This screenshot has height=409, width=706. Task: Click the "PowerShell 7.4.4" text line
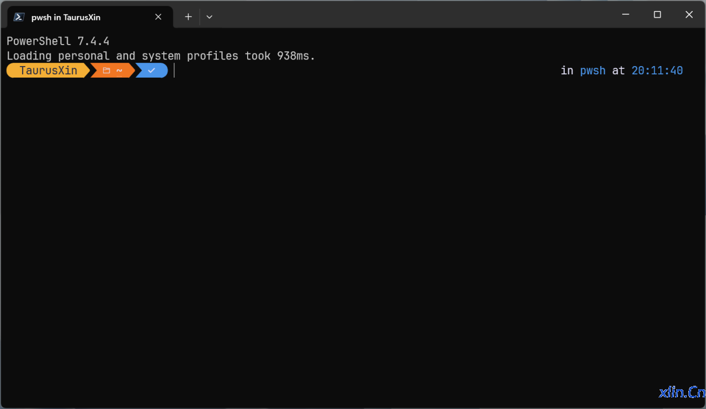pyautogui.click(x=58, y=41)
